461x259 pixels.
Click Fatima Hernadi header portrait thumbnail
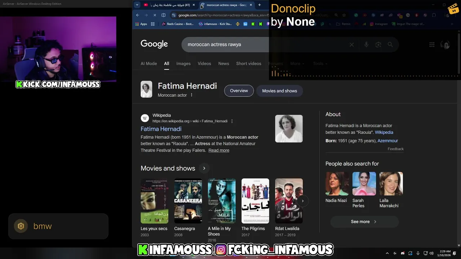[x=146, y=89]
